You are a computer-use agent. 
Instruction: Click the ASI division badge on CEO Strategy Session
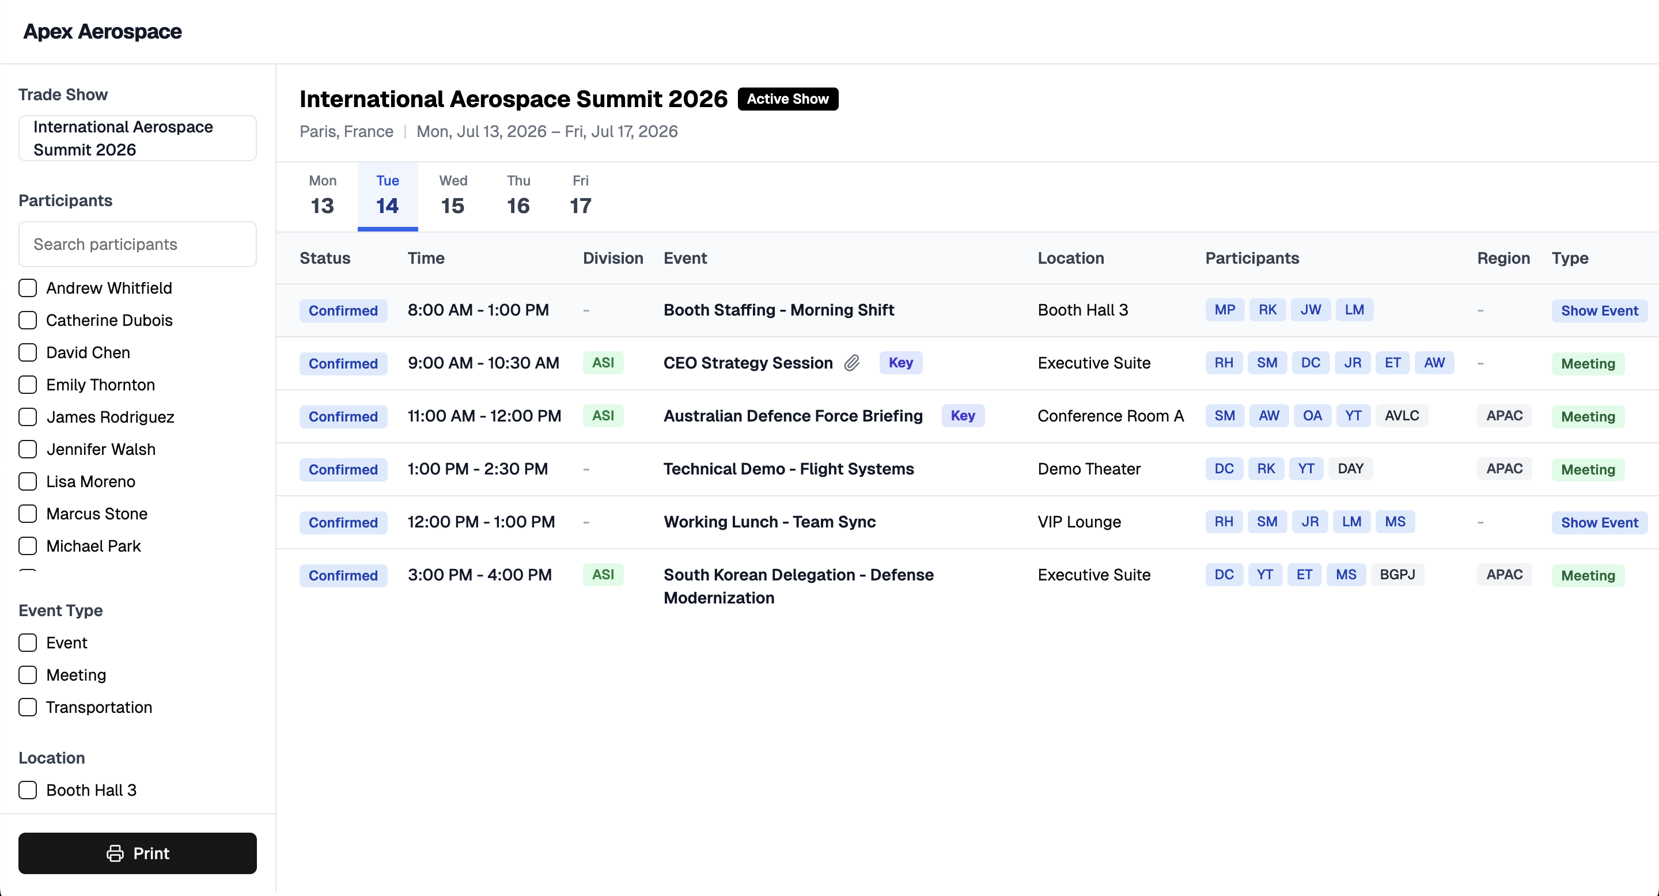tap(603, 362)
